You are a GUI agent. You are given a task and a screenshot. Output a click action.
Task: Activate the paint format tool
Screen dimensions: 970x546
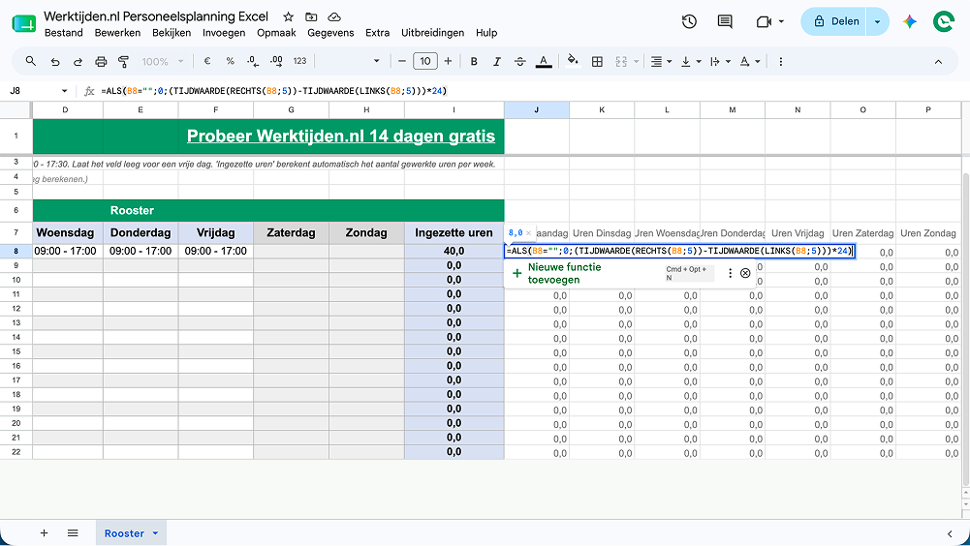pyautogui.click(x=124, y=61)
